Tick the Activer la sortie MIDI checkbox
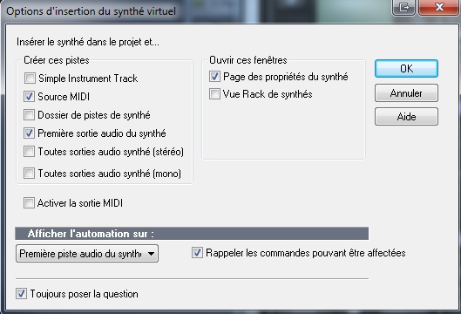The height and width of the screenshot is (314, 461). coord(29,202)
